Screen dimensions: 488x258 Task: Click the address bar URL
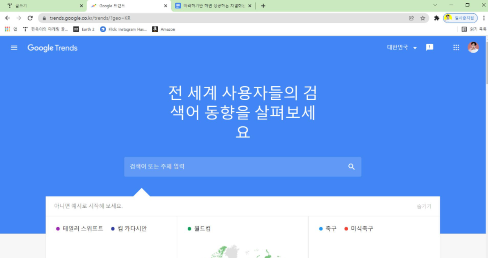click(x=90, y=18)
